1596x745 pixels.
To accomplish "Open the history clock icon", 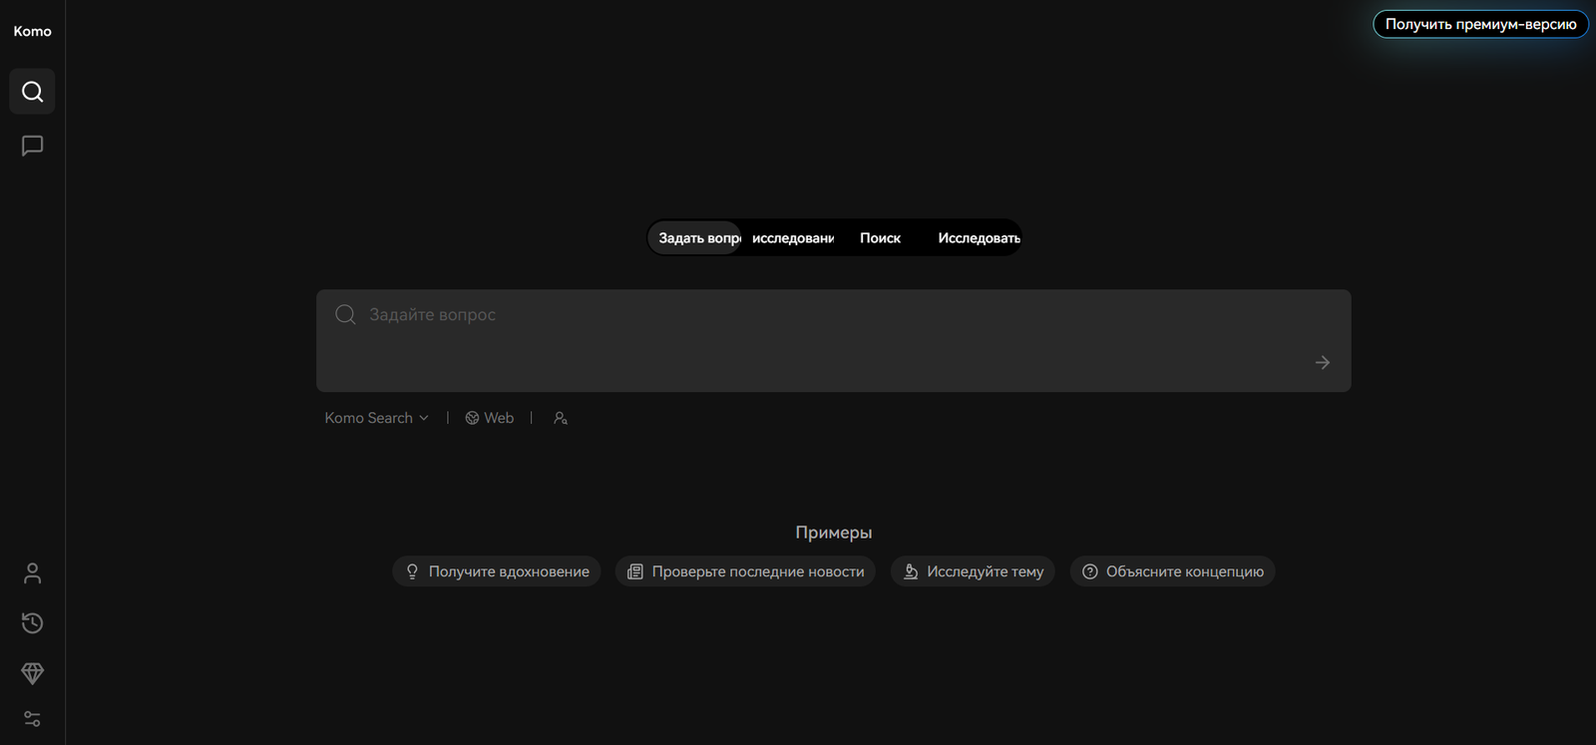I will point(32,623).
